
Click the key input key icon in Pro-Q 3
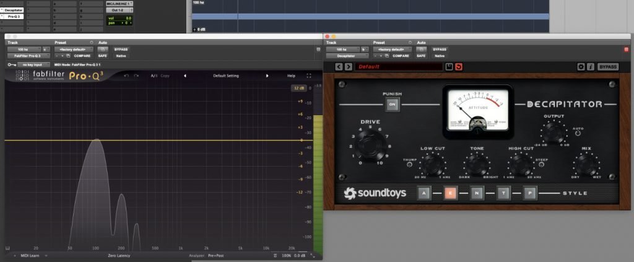click(x=11, y=64)
